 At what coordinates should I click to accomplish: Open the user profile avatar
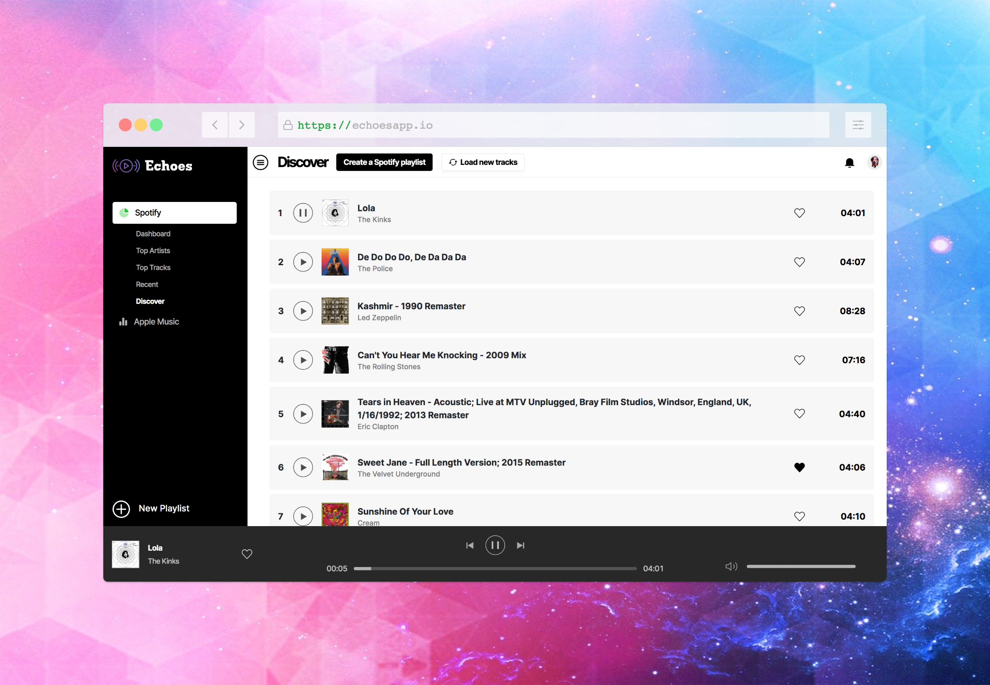874,162
